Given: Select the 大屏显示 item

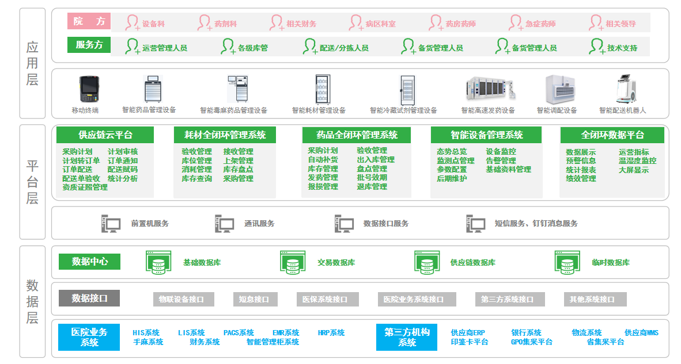Looking at the screenshot, I should pos(634,170).
